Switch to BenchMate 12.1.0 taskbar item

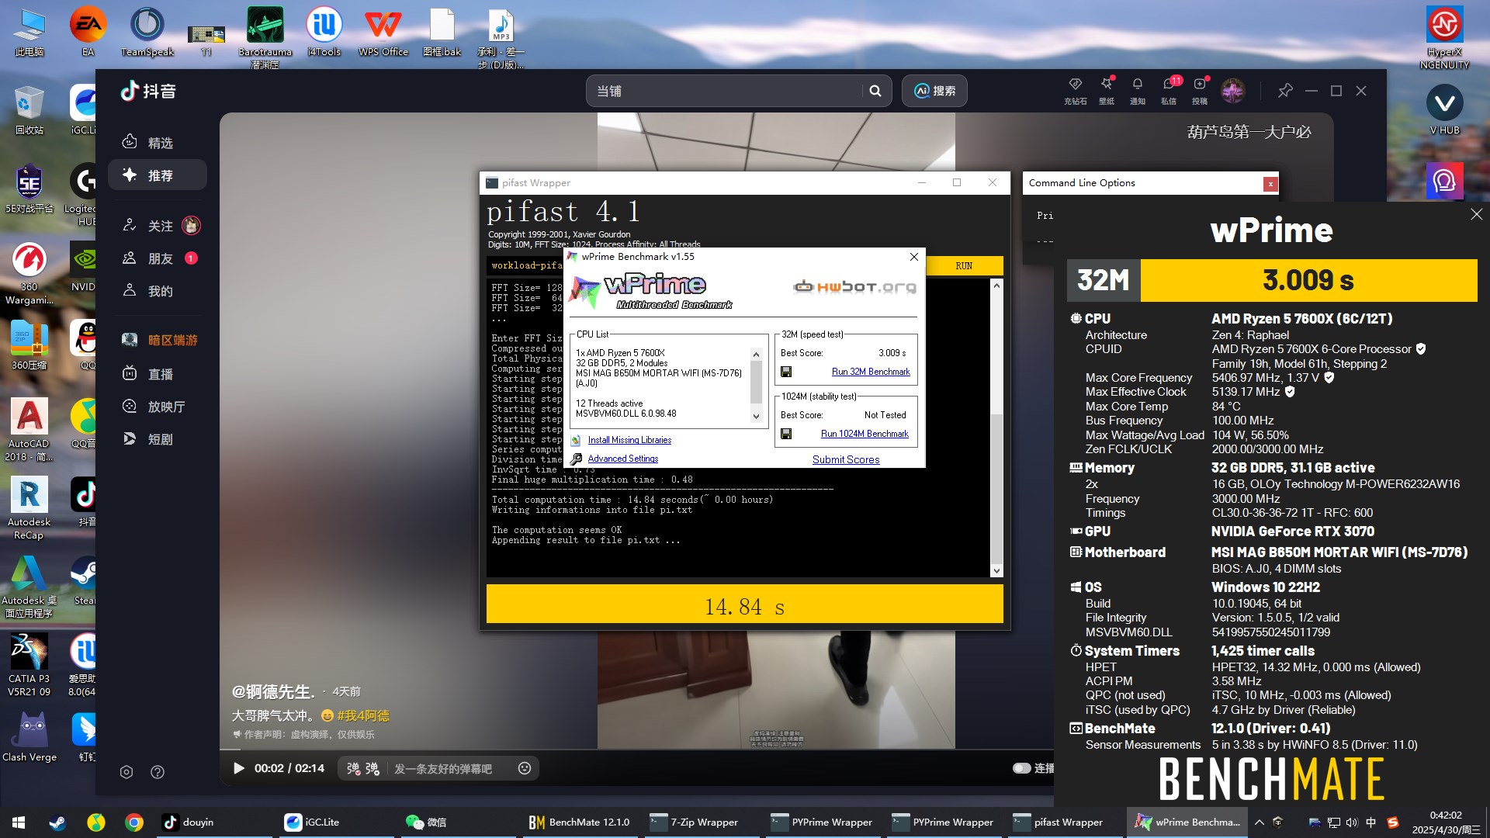[579, 822]
